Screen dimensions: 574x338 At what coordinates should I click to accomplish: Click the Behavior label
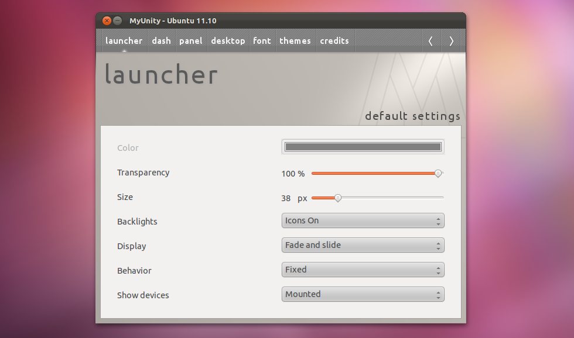(x=134, y=271)
